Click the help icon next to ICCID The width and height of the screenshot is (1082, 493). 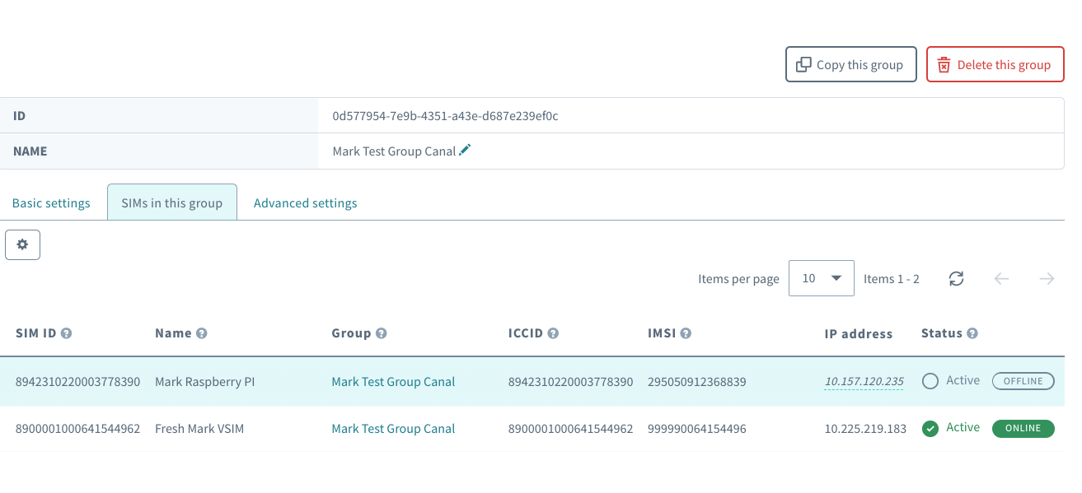(x=554, y=333)
